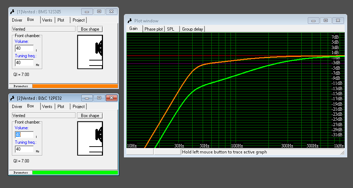
Task: Switch to the Phase plot tab
Action: [154, 29]
